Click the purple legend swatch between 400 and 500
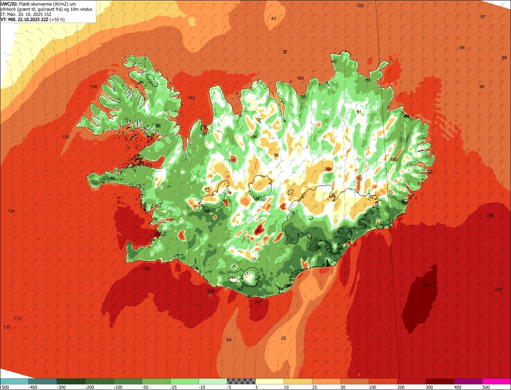 pos(468,381)
